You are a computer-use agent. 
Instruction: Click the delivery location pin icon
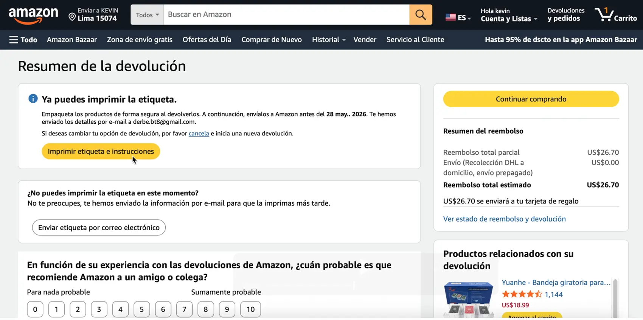pyautogui.click(x=72, y=16)
